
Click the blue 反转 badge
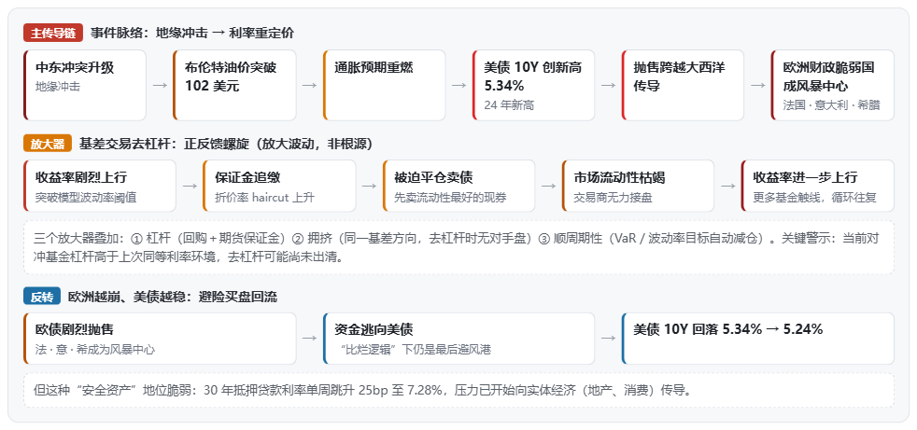(42, 297)
